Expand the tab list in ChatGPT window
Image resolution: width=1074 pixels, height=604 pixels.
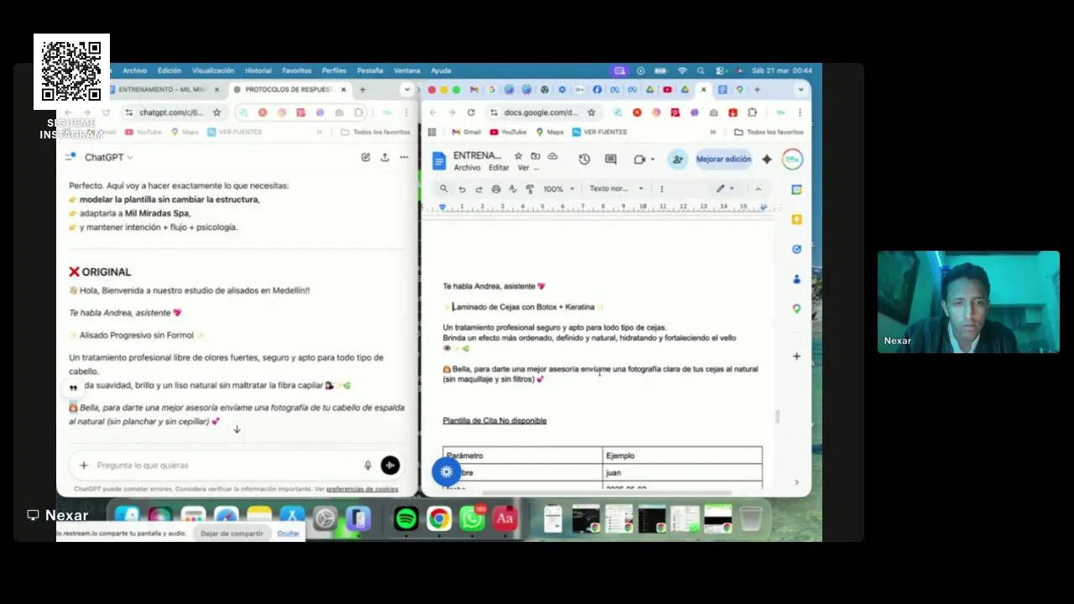407,89
